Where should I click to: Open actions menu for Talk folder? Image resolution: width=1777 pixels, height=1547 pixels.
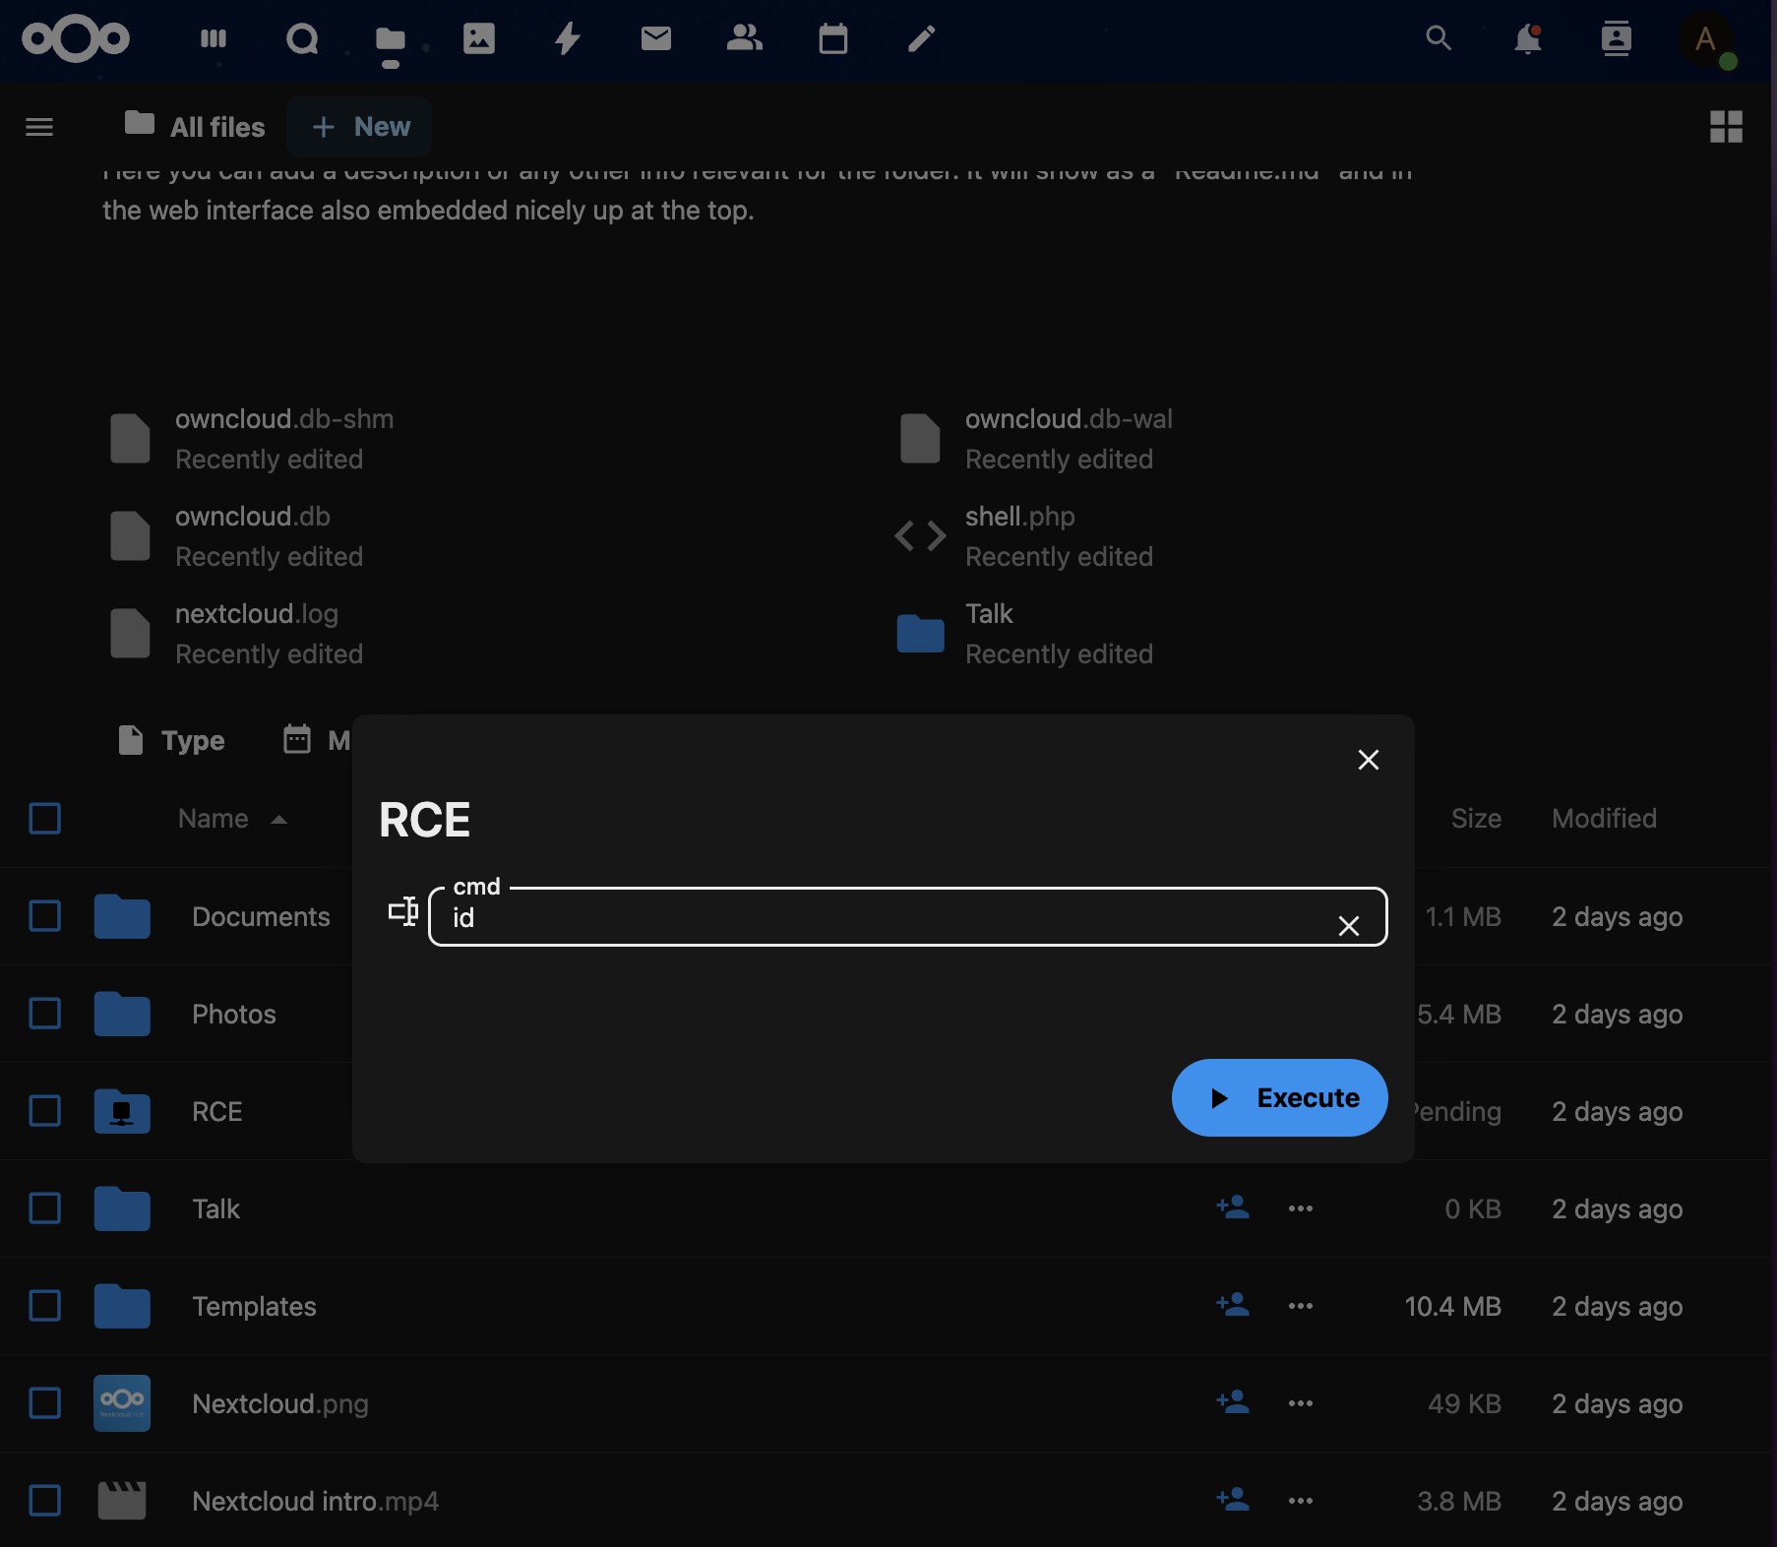(1301, 1208)
